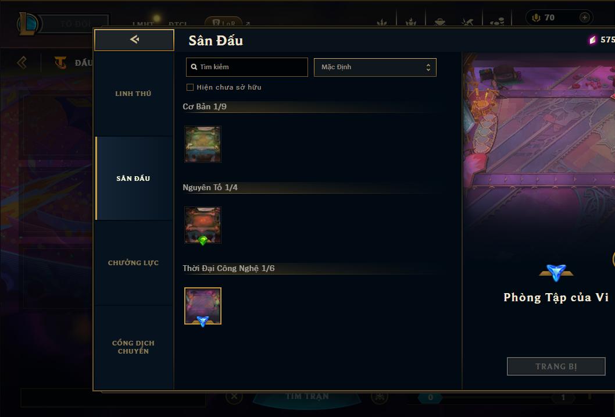Click the up-down arrows on Mặc Định dropdown
Viewport: 615px width, 417px height.
pyautogui.click(x=428, y=67)
